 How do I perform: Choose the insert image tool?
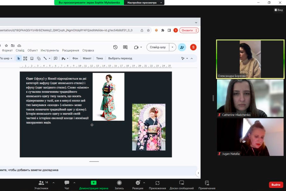pos(32,58)
